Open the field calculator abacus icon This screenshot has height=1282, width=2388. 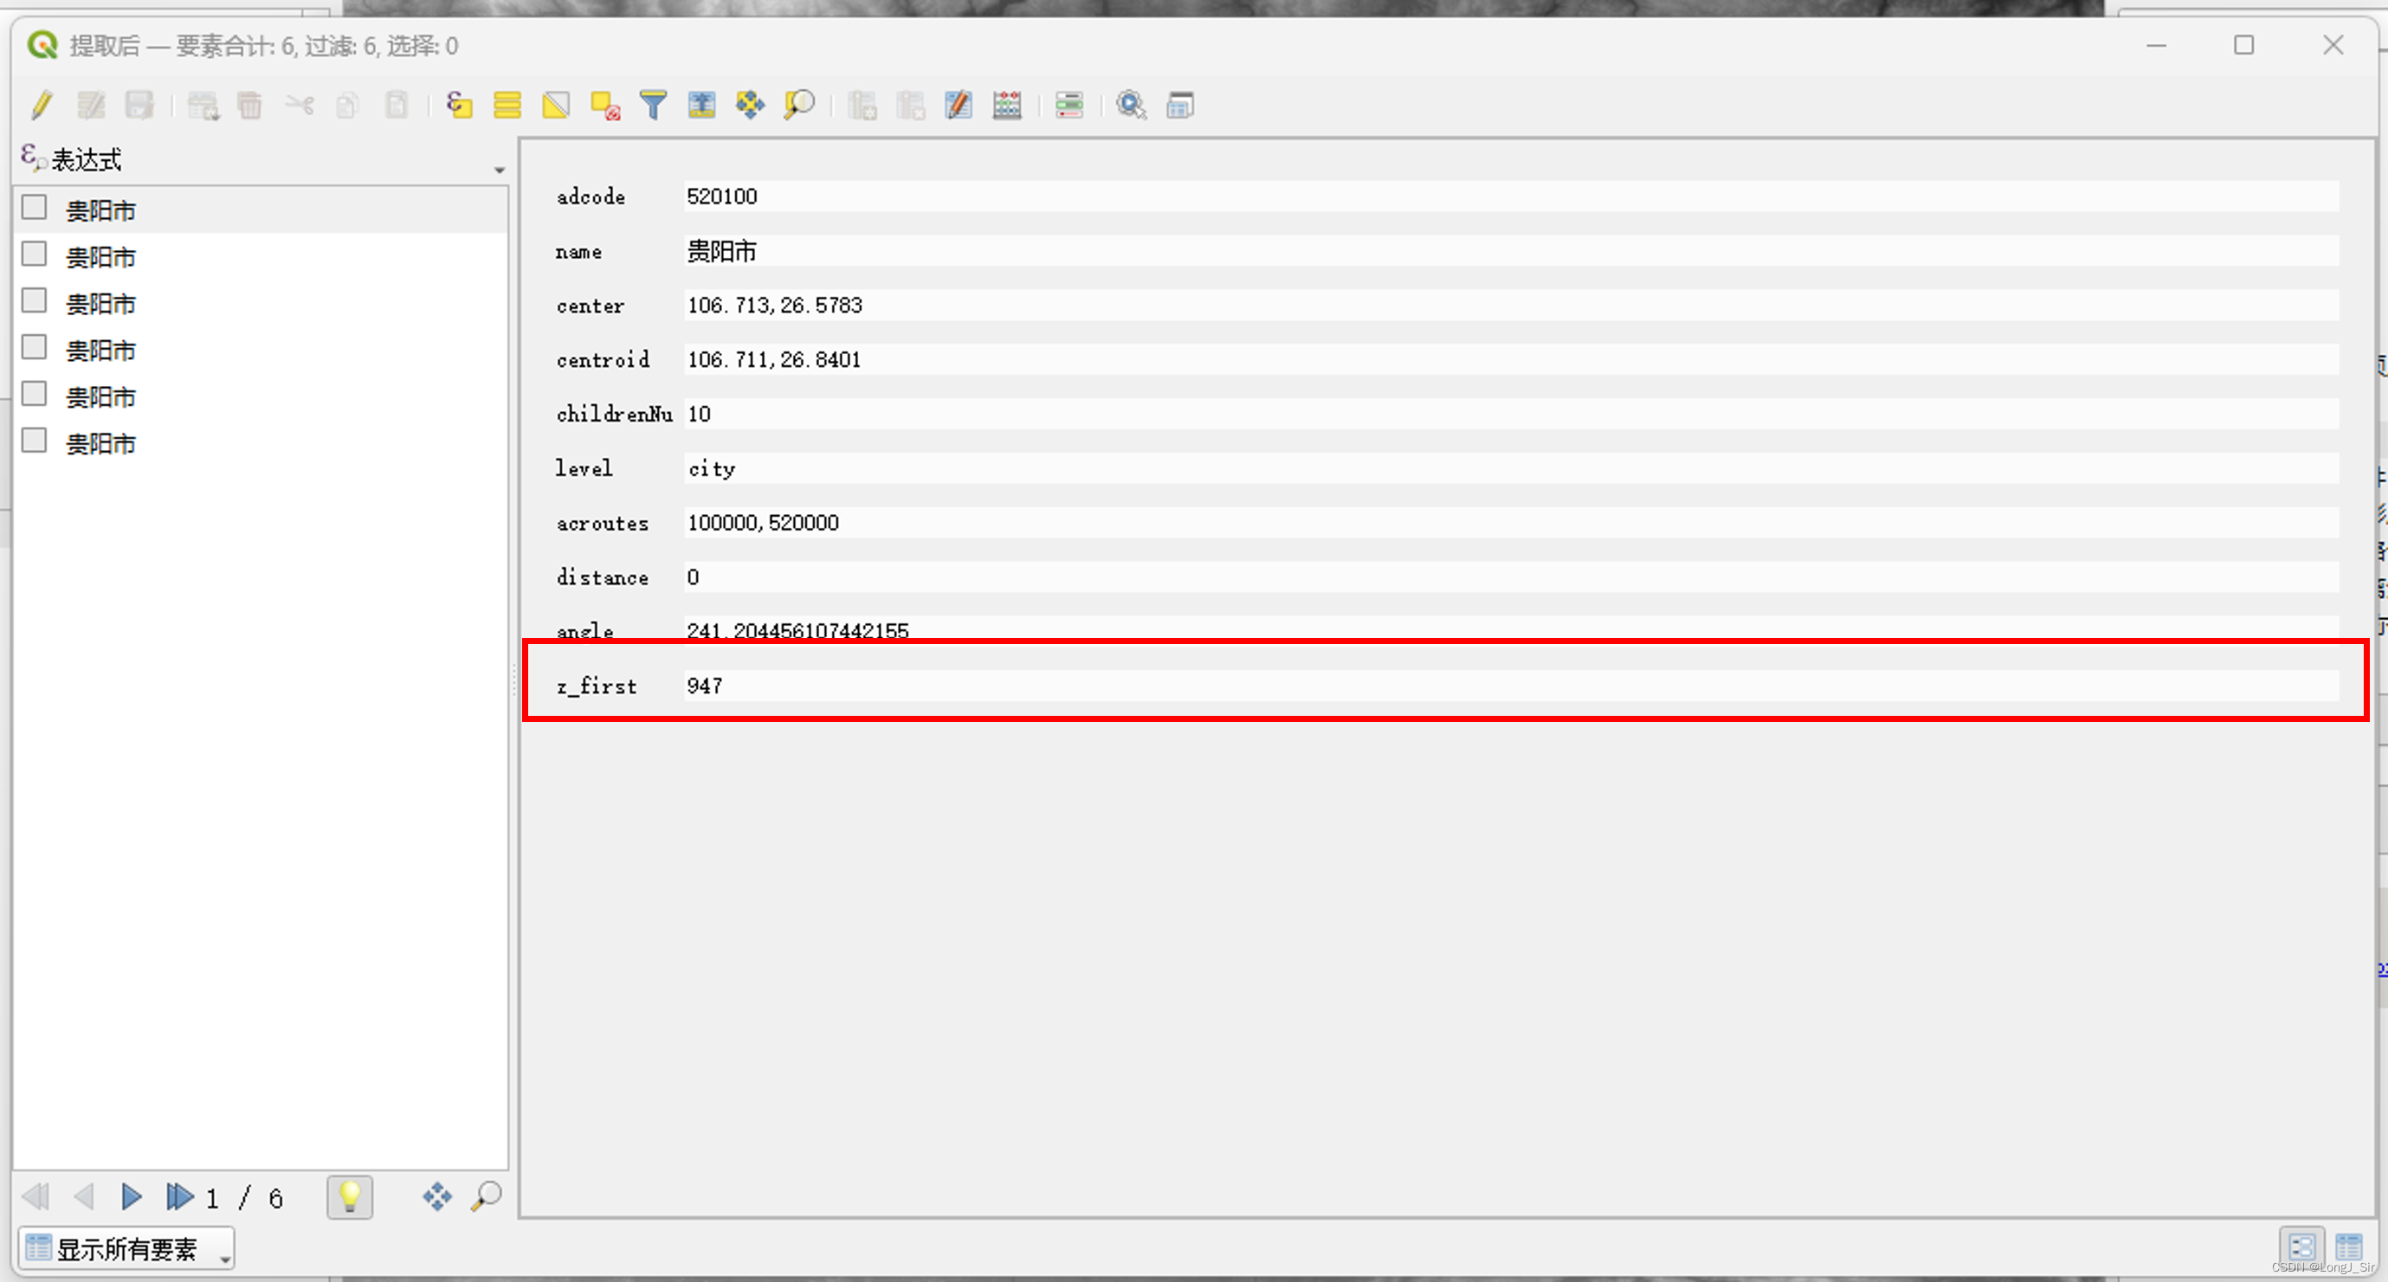(x=1007, y=105)
